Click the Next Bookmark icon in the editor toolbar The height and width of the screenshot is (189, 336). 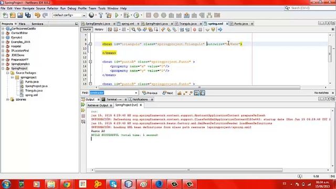coord(169,29)
